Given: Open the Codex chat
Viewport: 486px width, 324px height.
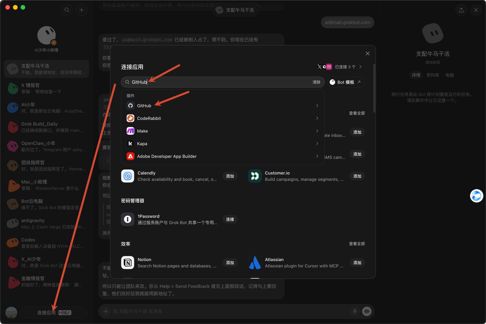Looking at the screenshot, I should tap(46, 242).
